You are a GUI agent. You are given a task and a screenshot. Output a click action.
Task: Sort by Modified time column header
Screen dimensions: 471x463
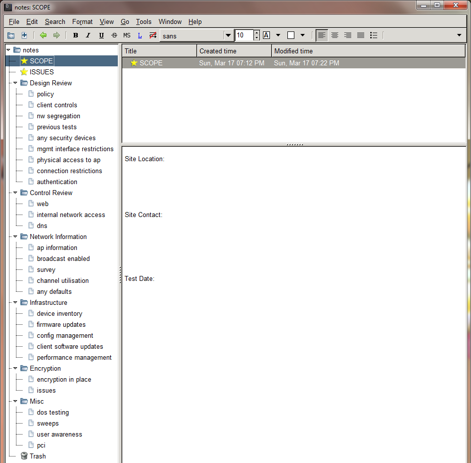(368, 51)
